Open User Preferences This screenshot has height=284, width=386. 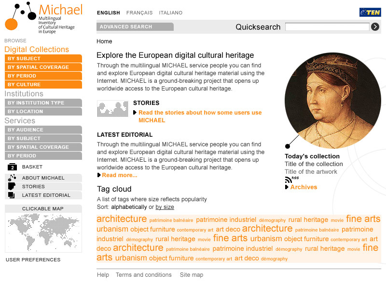(33, 259)
